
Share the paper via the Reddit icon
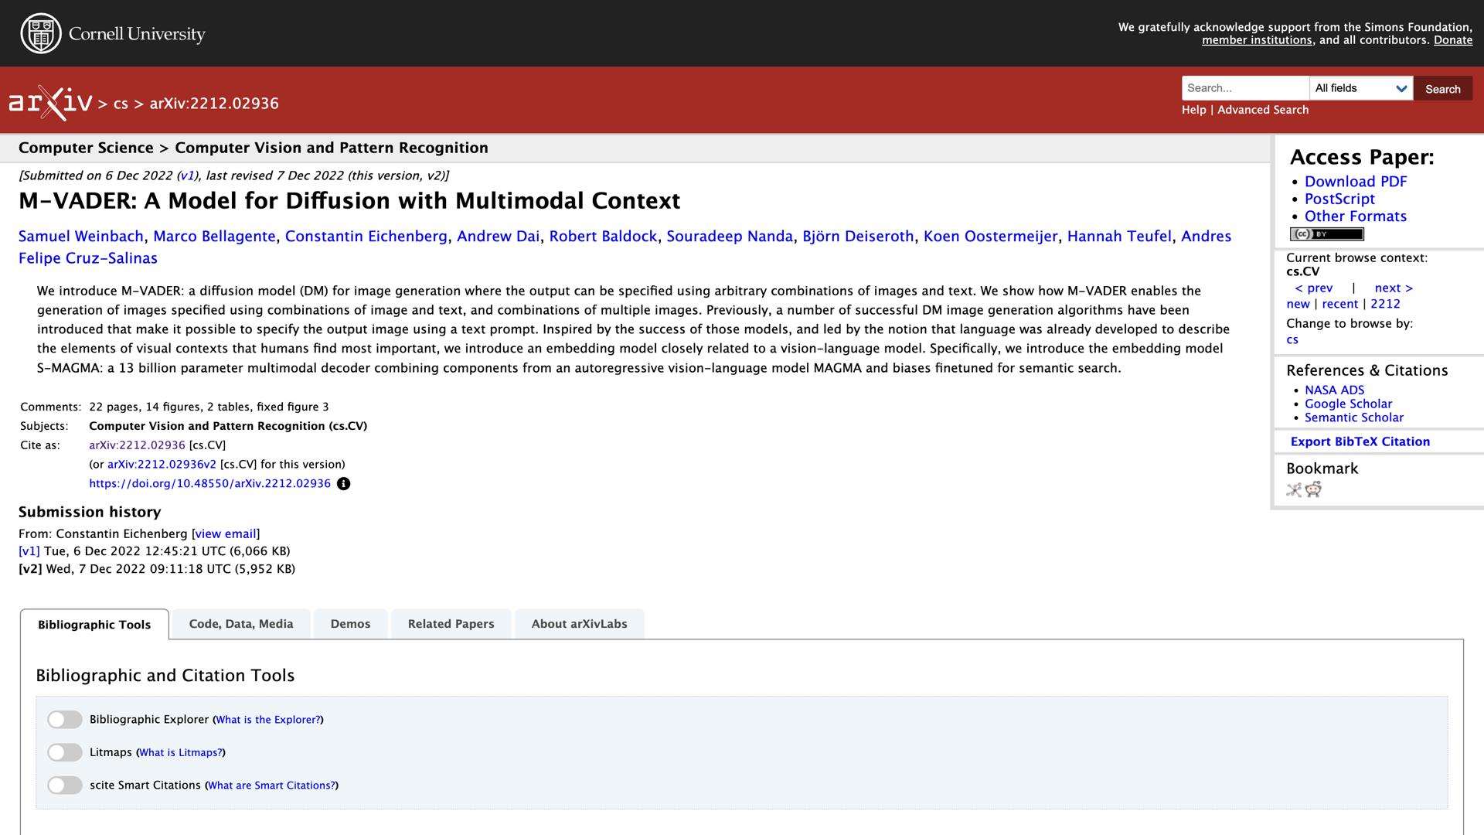pyautogui.click(x=1313, y=489)
